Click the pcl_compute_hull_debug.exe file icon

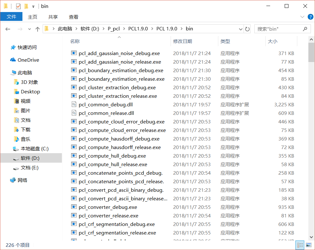tap(74, 156)
